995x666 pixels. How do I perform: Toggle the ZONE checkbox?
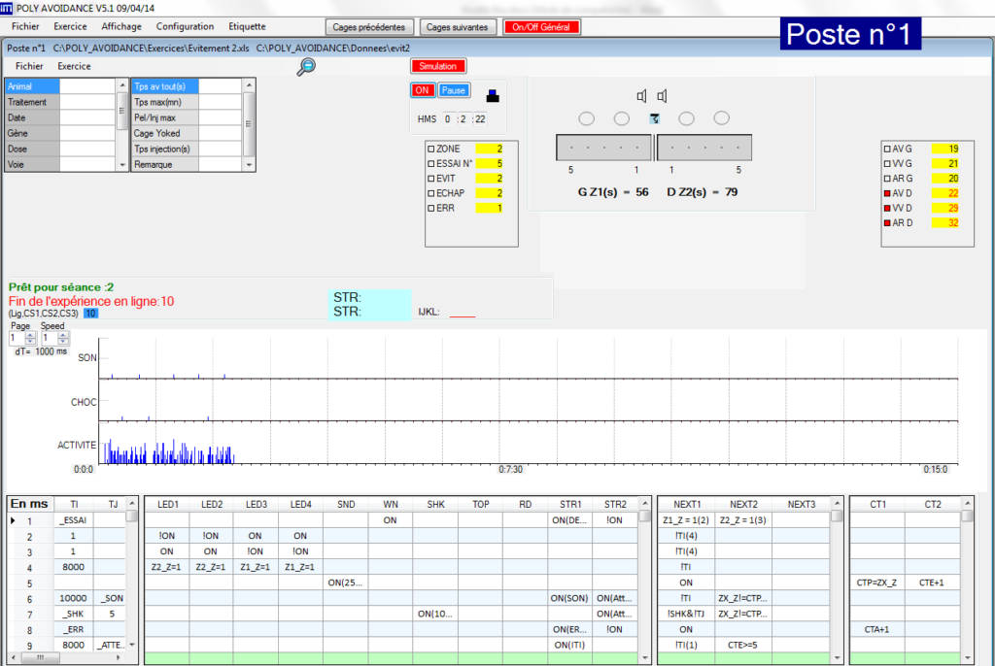click(431, 150)
